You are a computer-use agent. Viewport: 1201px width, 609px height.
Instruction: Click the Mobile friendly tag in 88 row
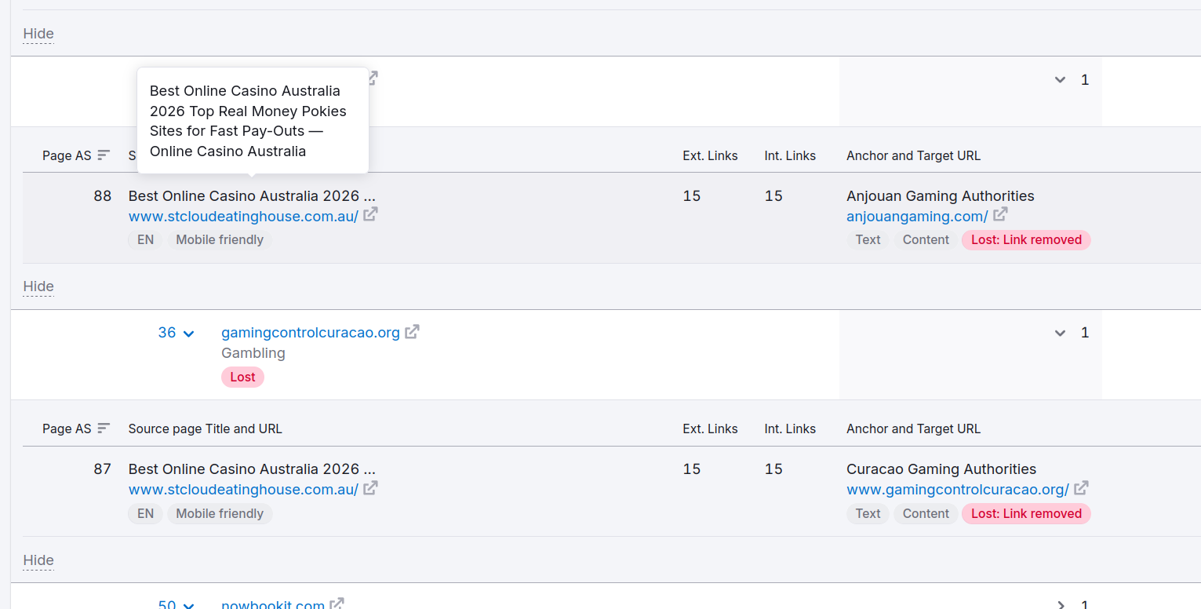click(x=220, y=240)
